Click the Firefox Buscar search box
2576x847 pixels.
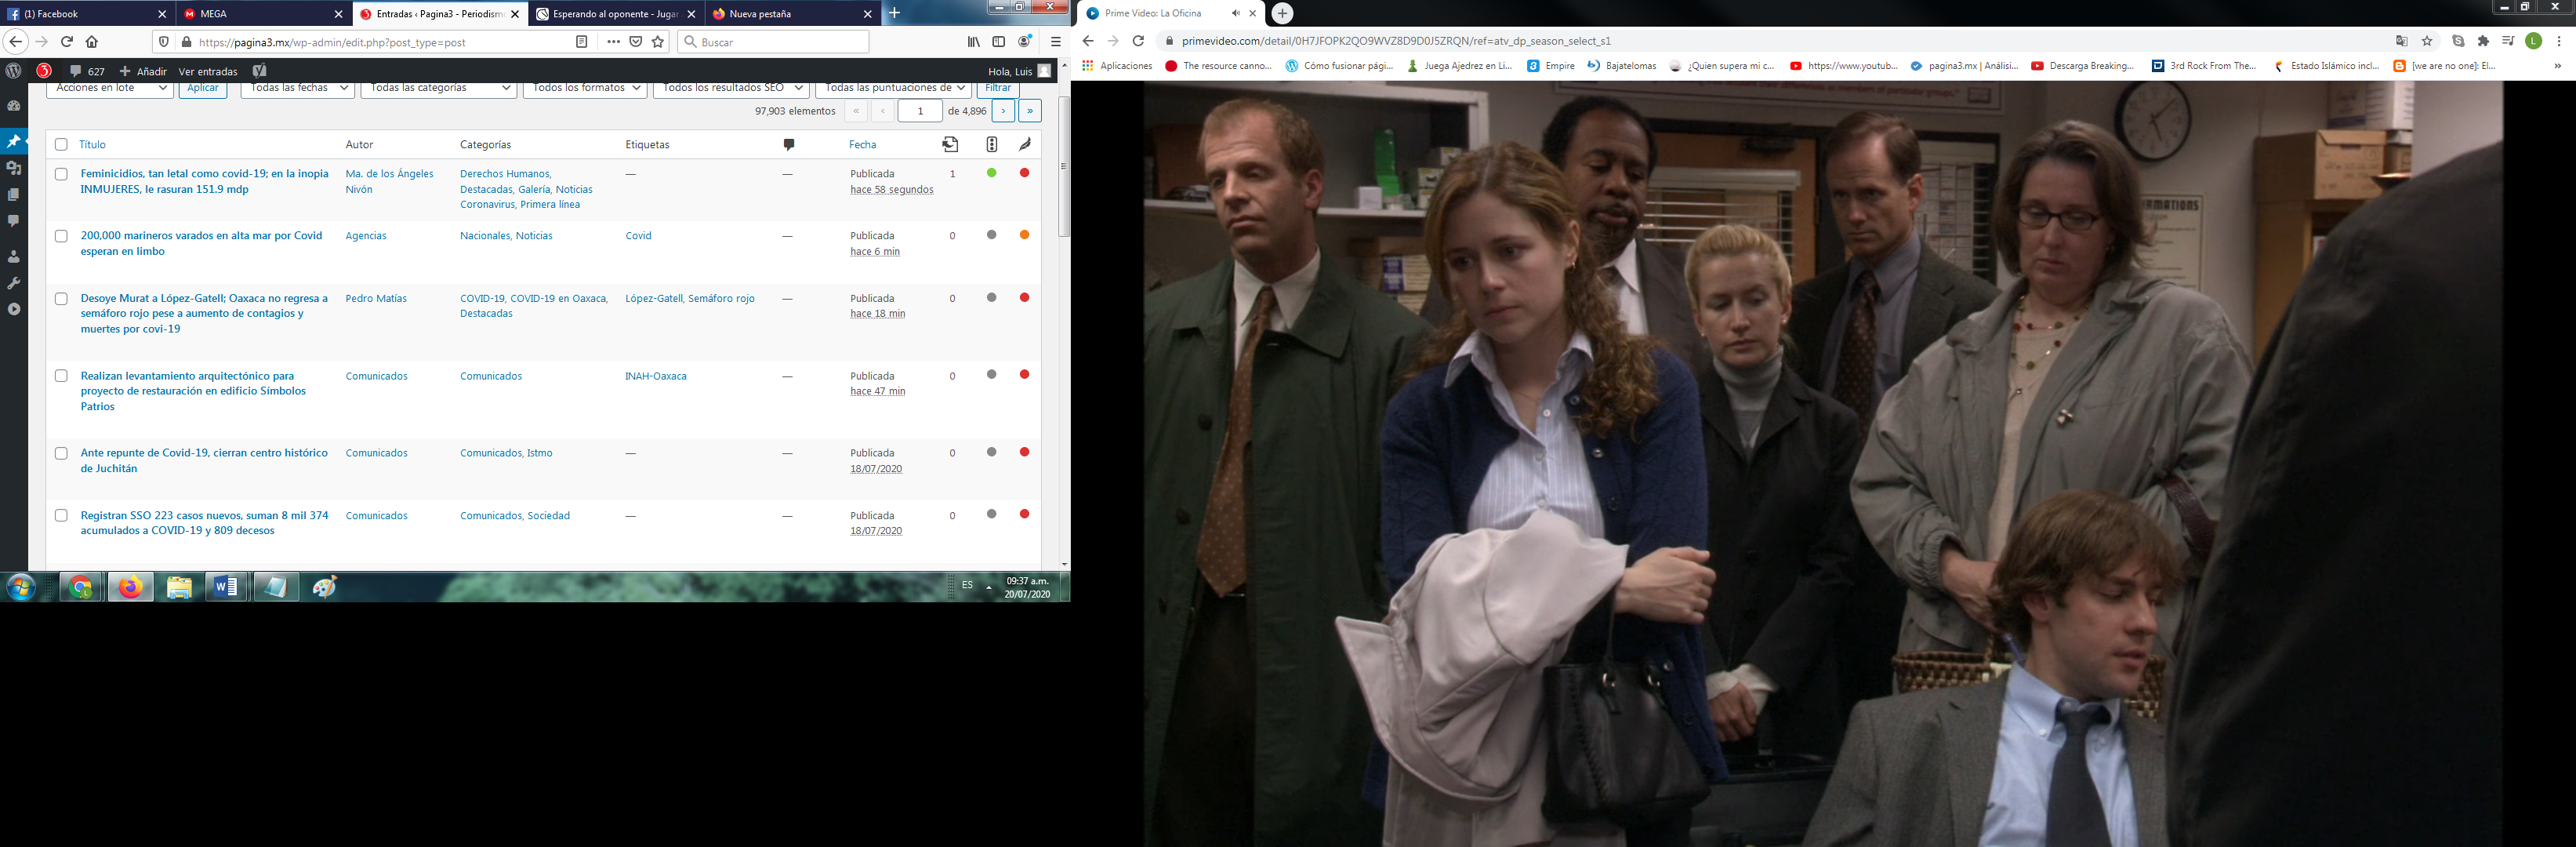click(x=773, y=42)
